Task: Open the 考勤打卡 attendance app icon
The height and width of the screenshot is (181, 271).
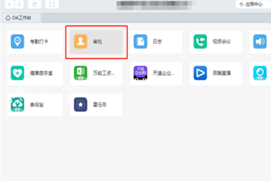Action: (x=17, y=41)
